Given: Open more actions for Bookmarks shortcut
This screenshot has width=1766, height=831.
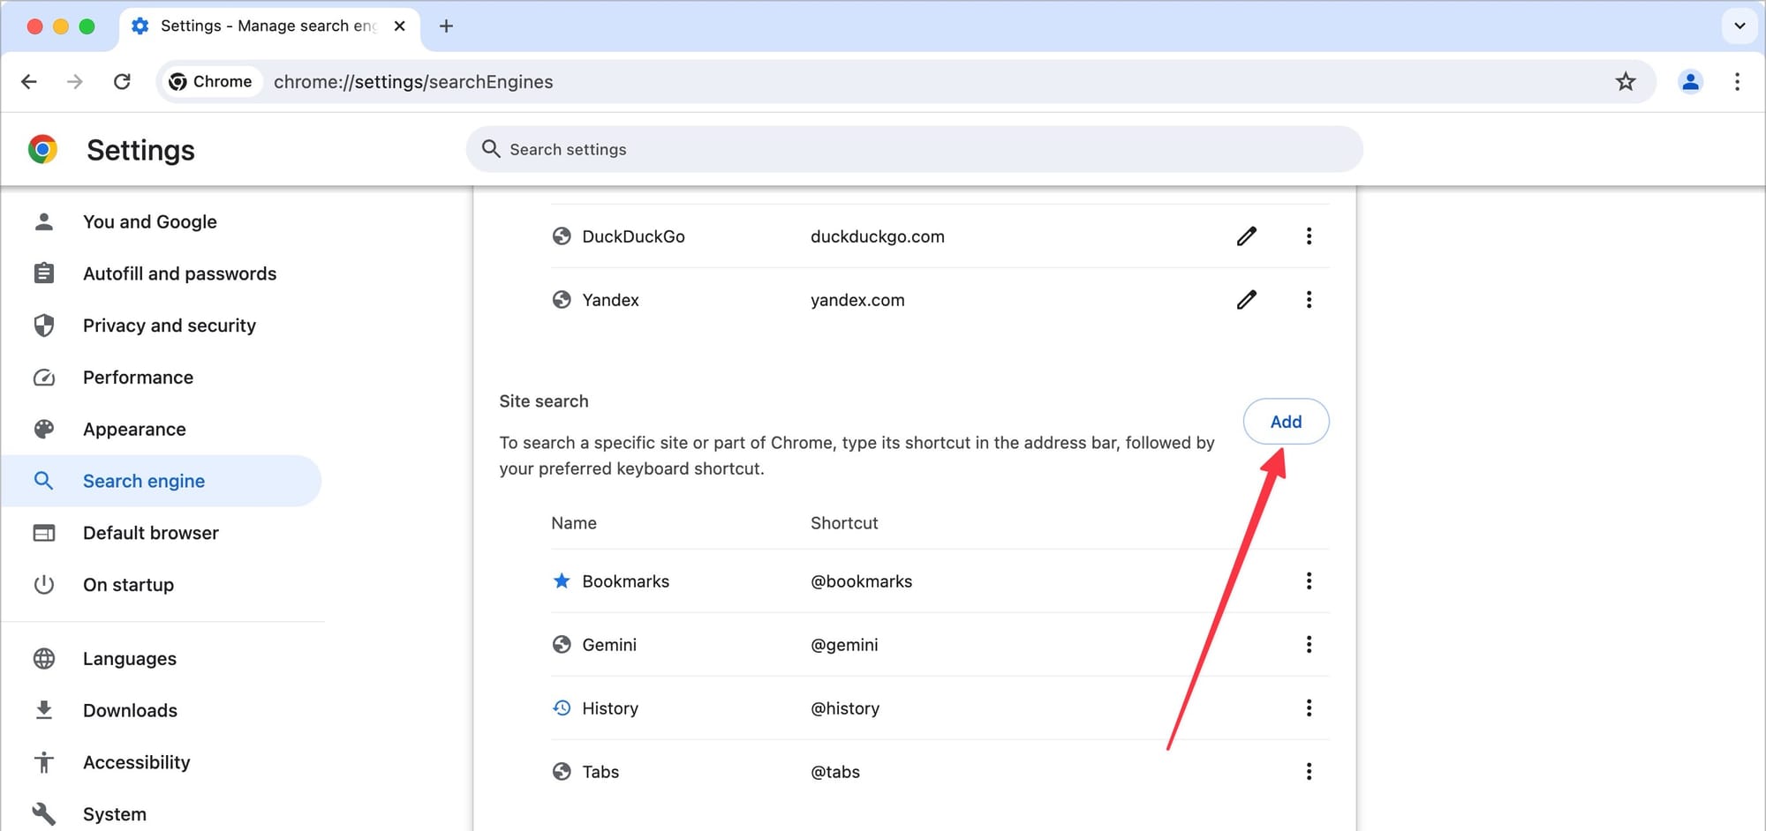Looking at the screenshot, I should click(1309, 581).
